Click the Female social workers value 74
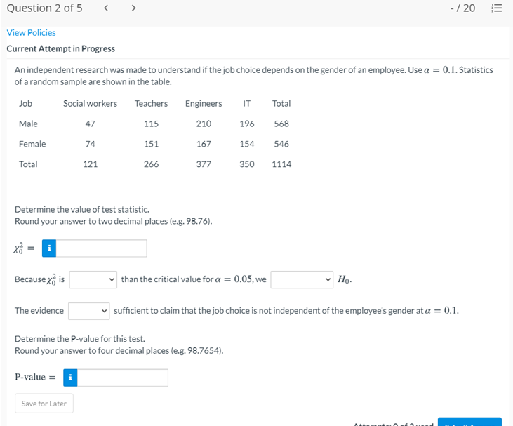 pyautogui.click(x=90, y=144)
